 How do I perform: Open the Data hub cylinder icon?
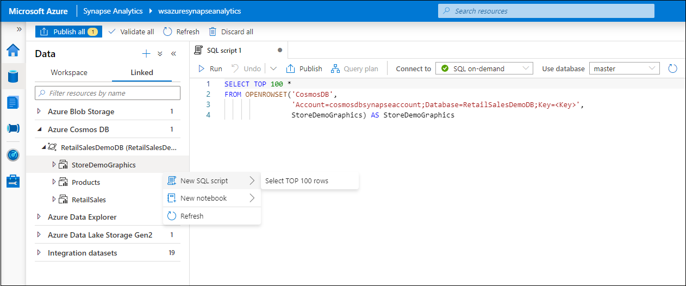coord(13,76)
